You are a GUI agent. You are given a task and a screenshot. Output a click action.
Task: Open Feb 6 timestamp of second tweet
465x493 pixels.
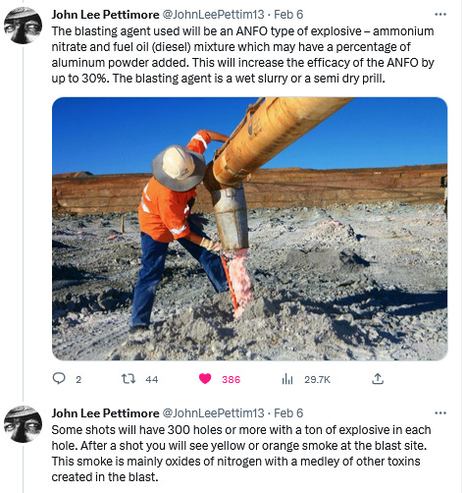pos(288,413)
